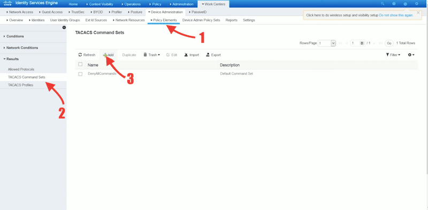
Task: Click the Export toolbar button
Action: tap(213, 55)
